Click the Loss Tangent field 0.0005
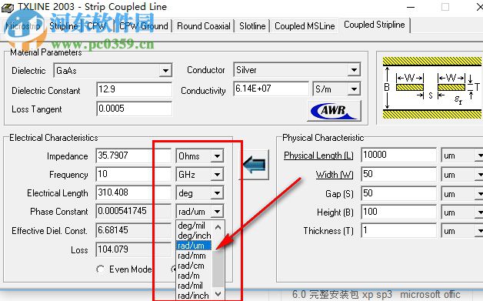This screenshot has width=483, height=301. (x=134, y=109)
